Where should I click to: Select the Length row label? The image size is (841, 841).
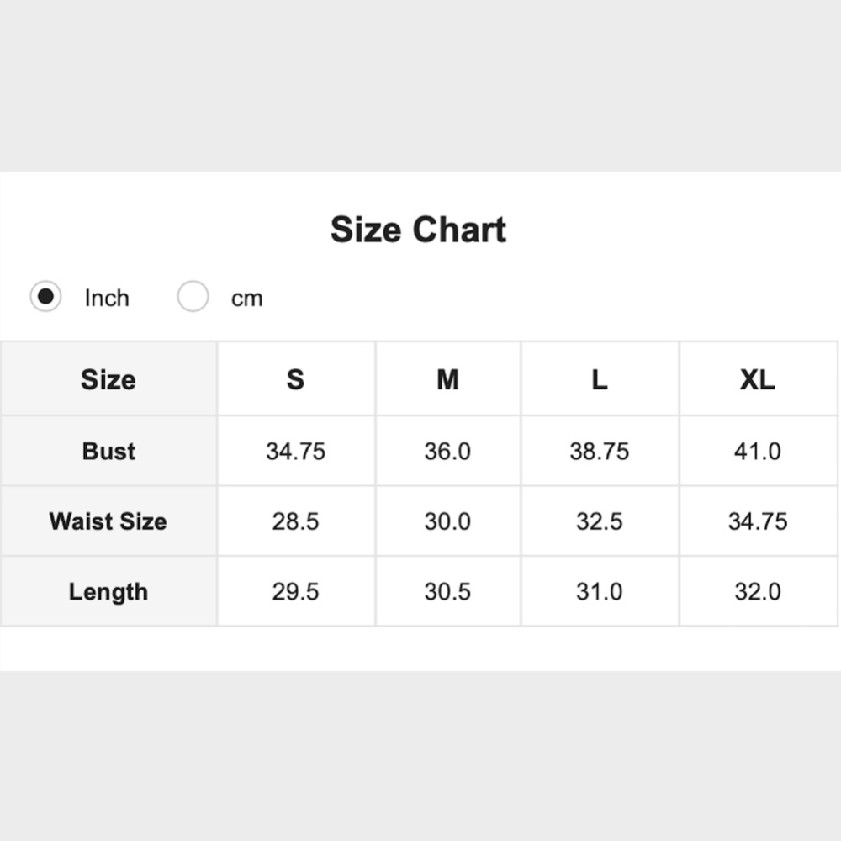108,592
